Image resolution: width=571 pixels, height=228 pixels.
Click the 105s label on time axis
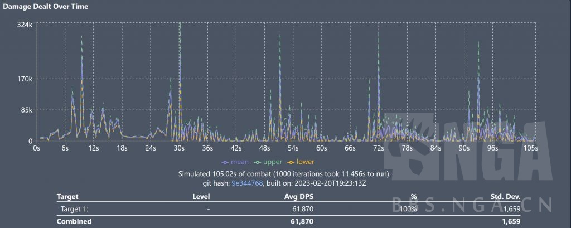click(531, 148)
